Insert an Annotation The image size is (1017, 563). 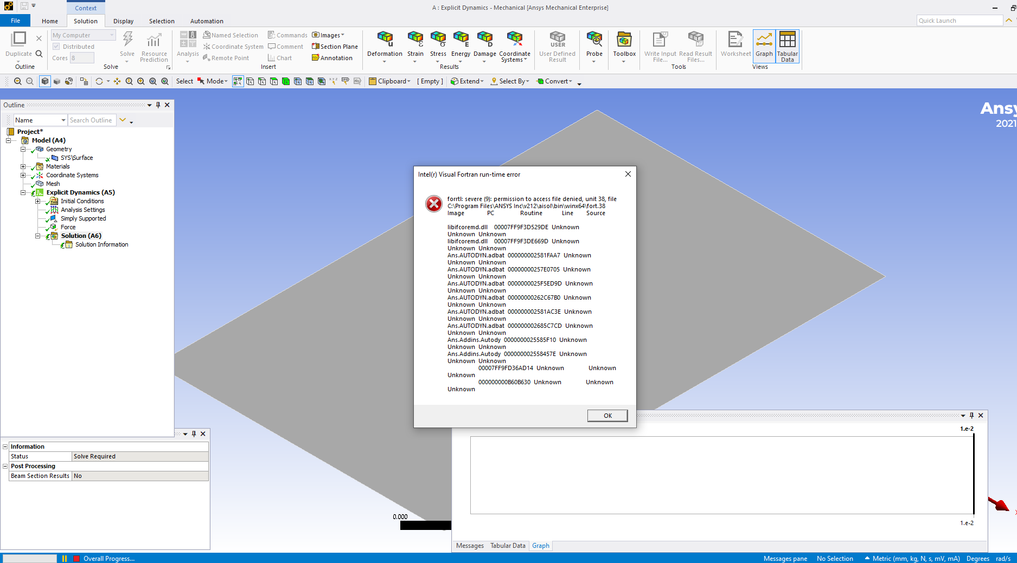pos(332,58)
